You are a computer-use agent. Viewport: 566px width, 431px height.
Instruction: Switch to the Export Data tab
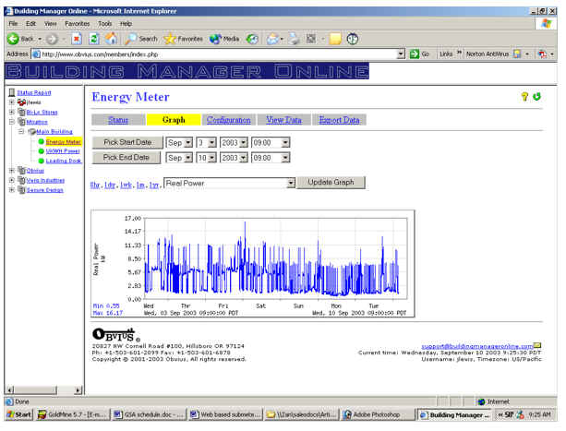[x=339, y=120]
